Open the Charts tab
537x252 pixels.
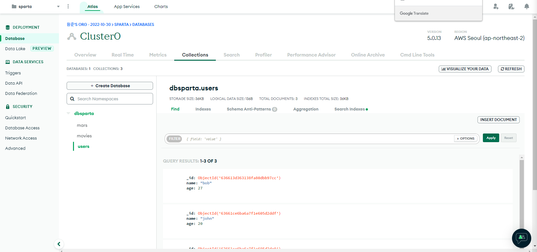[161, 6]
